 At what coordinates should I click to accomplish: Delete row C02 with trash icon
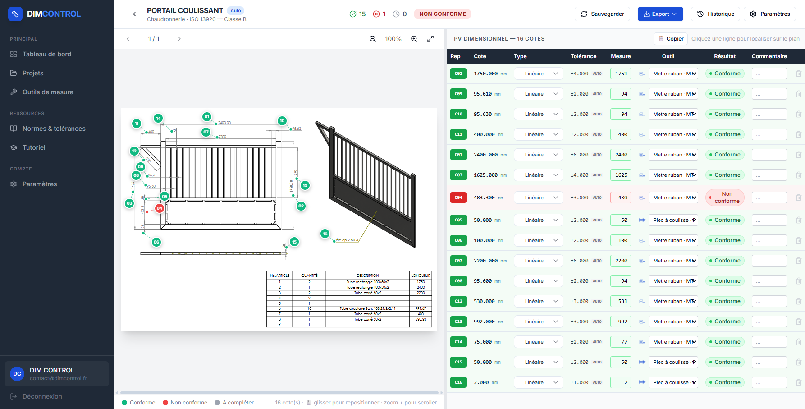[798, 74]
